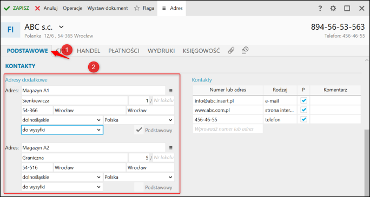The height and width of the screenshot is (197, 370).
Task: Click the Magazyn A2 address name field
Action: 94,148
